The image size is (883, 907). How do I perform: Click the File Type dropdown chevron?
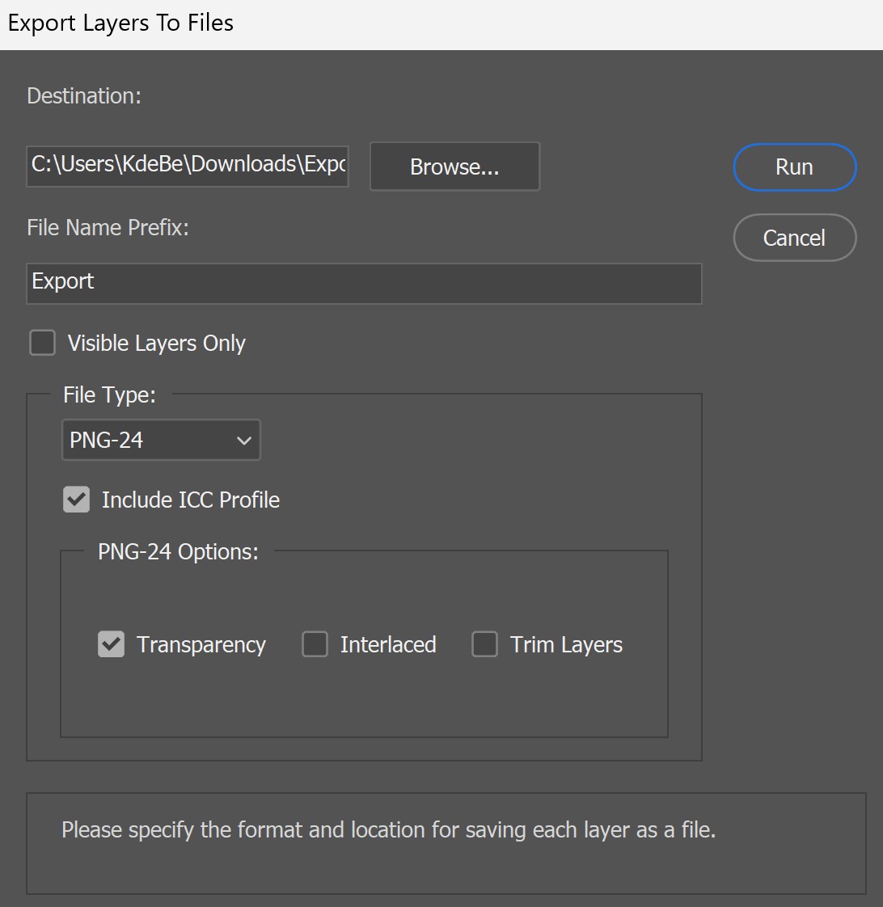coord(244,440)
